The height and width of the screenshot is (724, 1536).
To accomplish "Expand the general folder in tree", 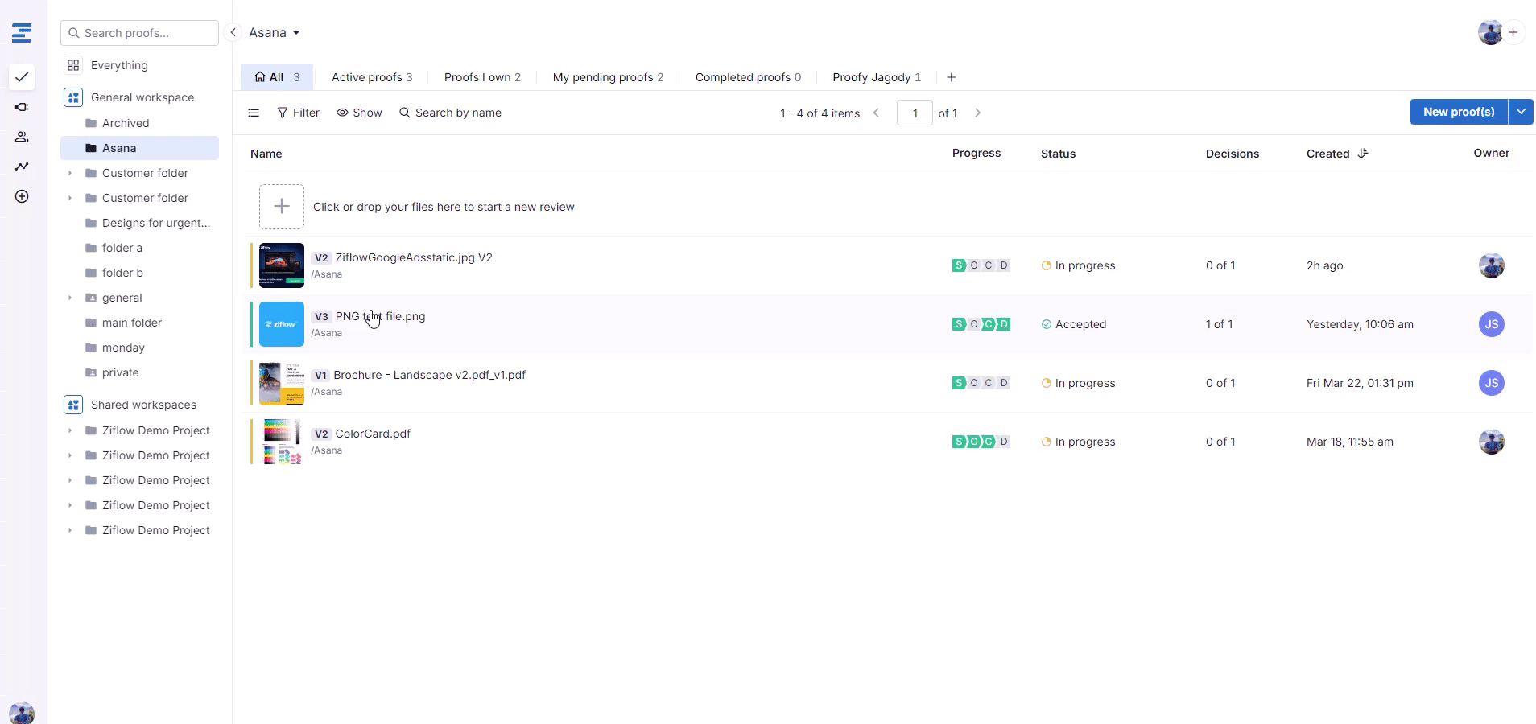I will tap(70, 298).
